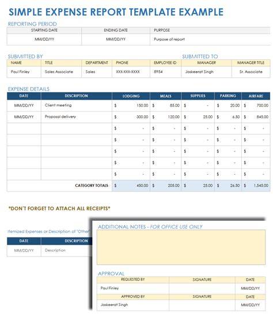Click the Additional Notes yellow text box

pos(181,247)
